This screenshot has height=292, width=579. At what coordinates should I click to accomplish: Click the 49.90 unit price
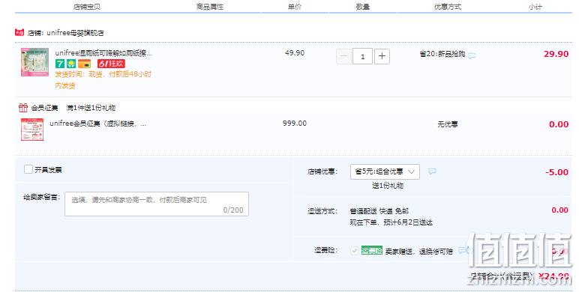click(295, 52)
